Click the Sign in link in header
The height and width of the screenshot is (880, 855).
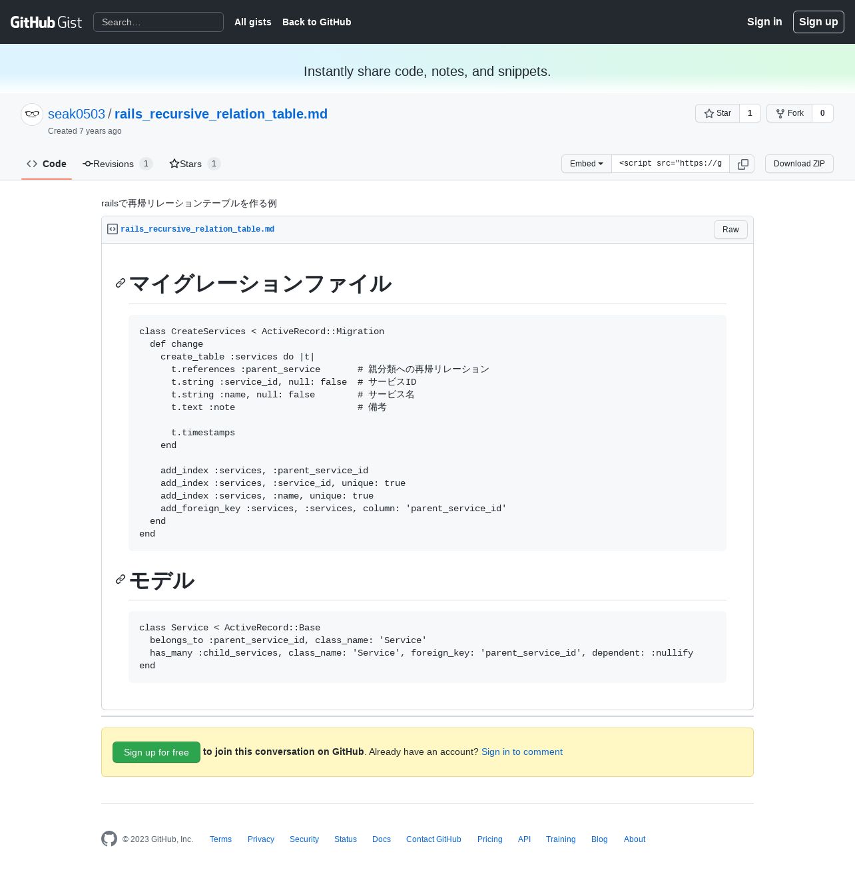tap(764, 22)
